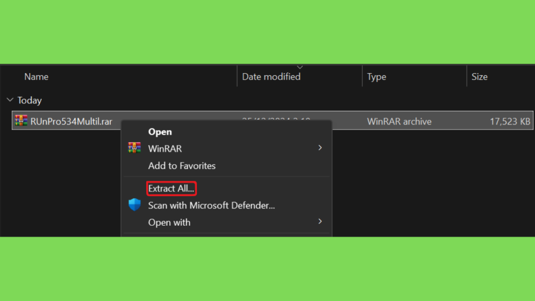Viewport: 535px width, 301px height.
Task: Choose Open from the context menu
Action: [x=160, y=132]
